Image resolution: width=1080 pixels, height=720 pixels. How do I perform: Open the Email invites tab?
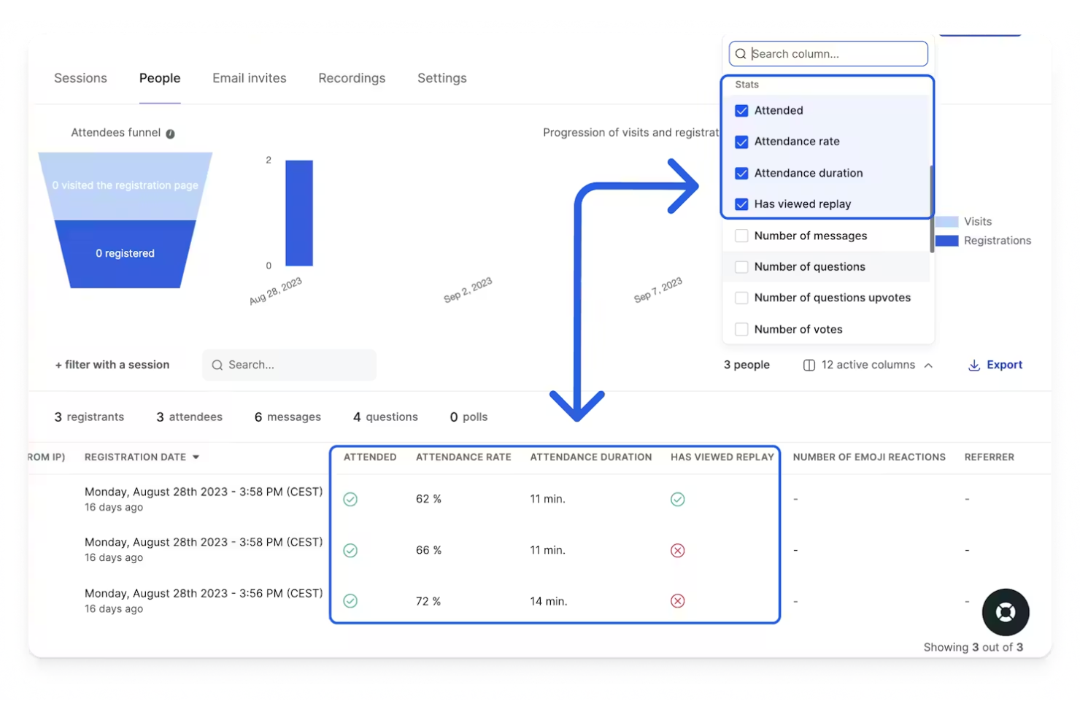point(249,78)
